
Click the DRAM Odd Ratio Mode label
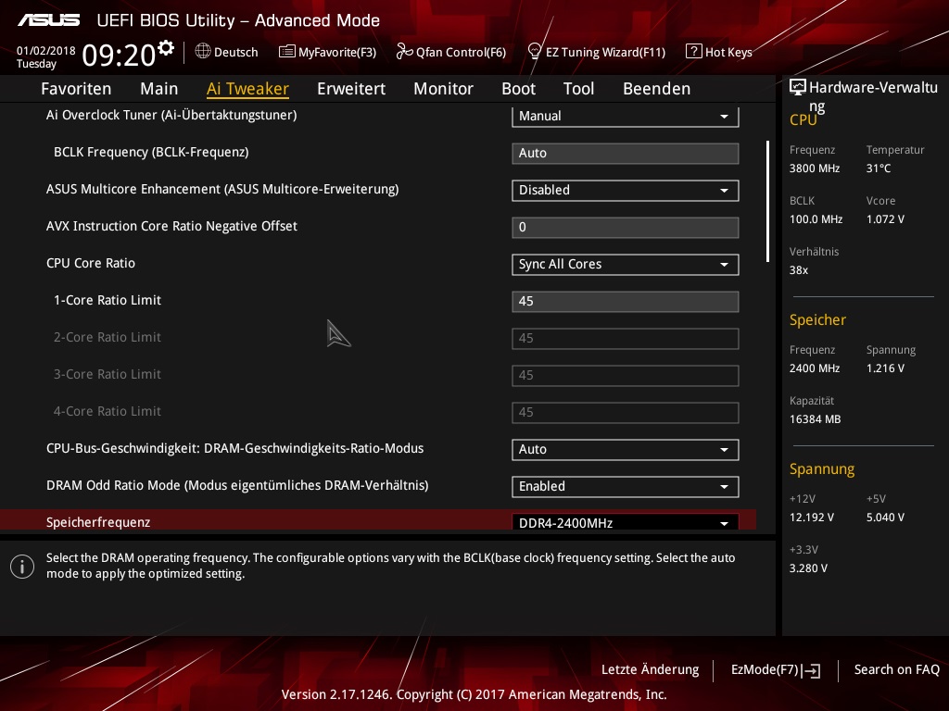tap(237, 485)
